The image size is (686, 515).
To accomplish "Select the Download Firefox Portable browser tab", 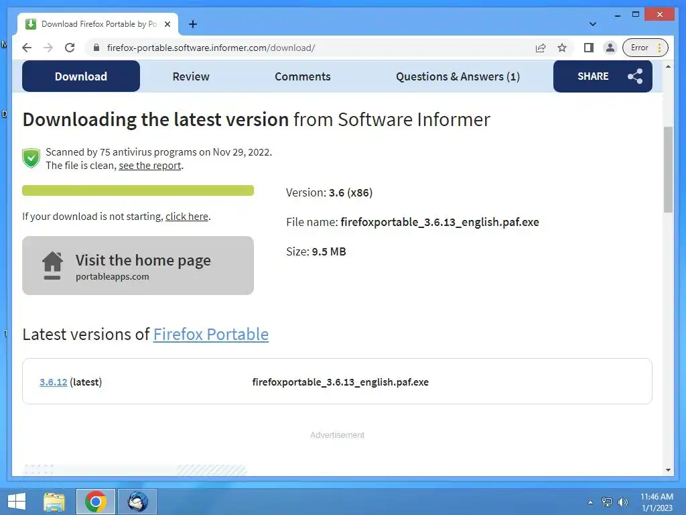I will 98,24.
